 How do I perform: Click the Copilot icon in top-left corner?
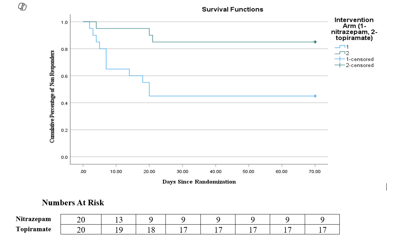pyautogui.click(x=23, y=7)
